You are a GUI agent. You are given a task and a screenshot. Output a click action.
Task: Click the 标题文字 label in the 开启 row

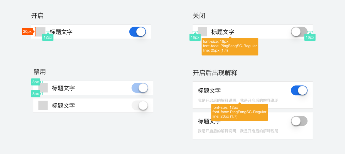(61, 32)
